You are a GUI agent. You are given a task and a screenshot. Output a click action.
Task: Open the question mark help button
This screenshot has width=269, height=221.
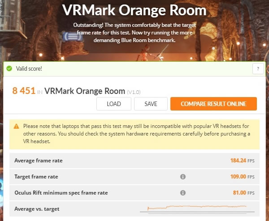pyautogui.click(x=258, y=68)
